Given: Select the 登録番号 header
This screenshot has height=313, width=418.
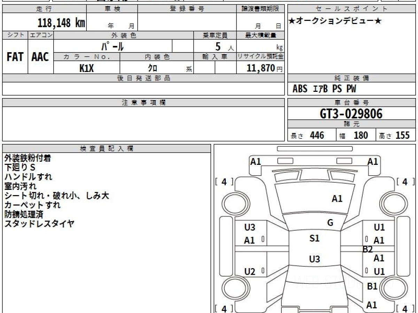Looking at the screenshot, I should click(x=187, y=9).
